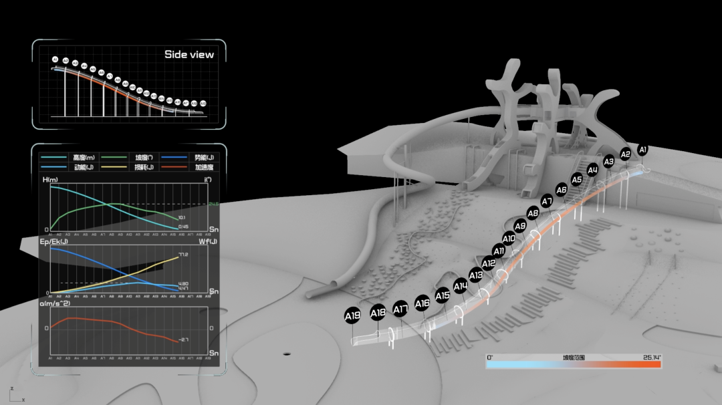Viewport: 722px width, 405px height.
Task: Click the Side view panel title
Action: tap(189, 54)
